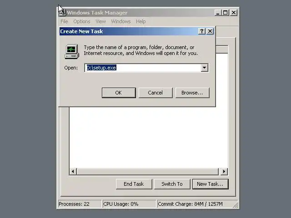The width and height of the screenshot is (291, 218).
Task: Click the resize grip in the Task Manager's bottom corner
Action: tap(236, 205)
